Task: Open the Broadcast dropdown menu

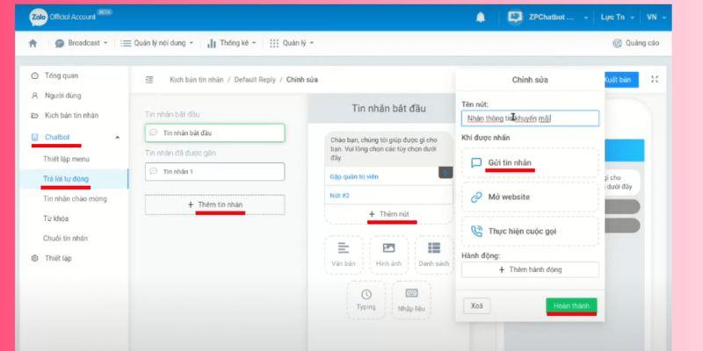Action: [x=81, y=43]
